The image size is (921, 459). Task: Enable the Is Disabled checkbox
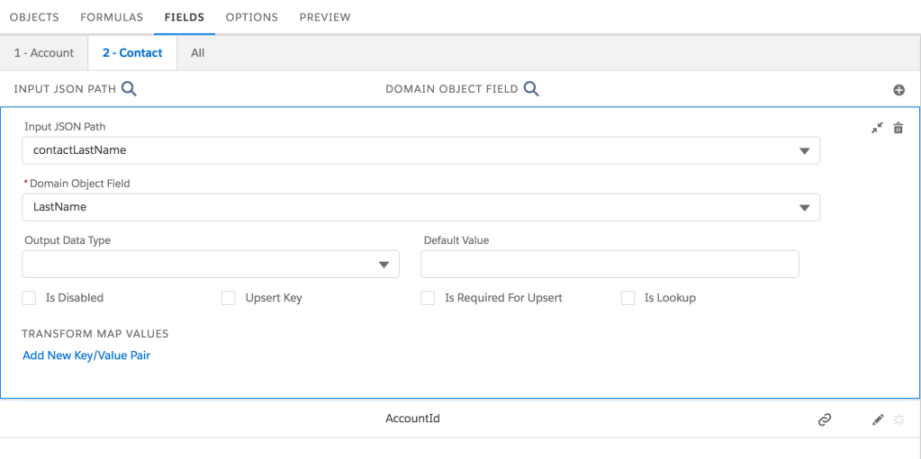pyautogui.click(x=29, y=298)
